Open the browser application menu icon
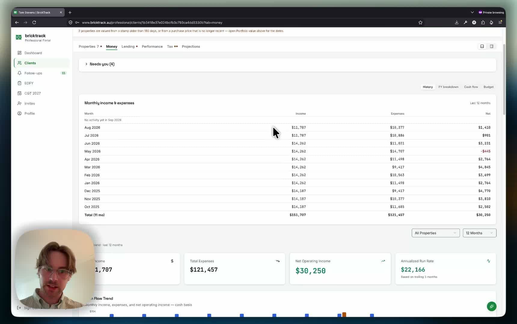Image resolution: width=517 pixels, height=324 pixels. (500, 22)
